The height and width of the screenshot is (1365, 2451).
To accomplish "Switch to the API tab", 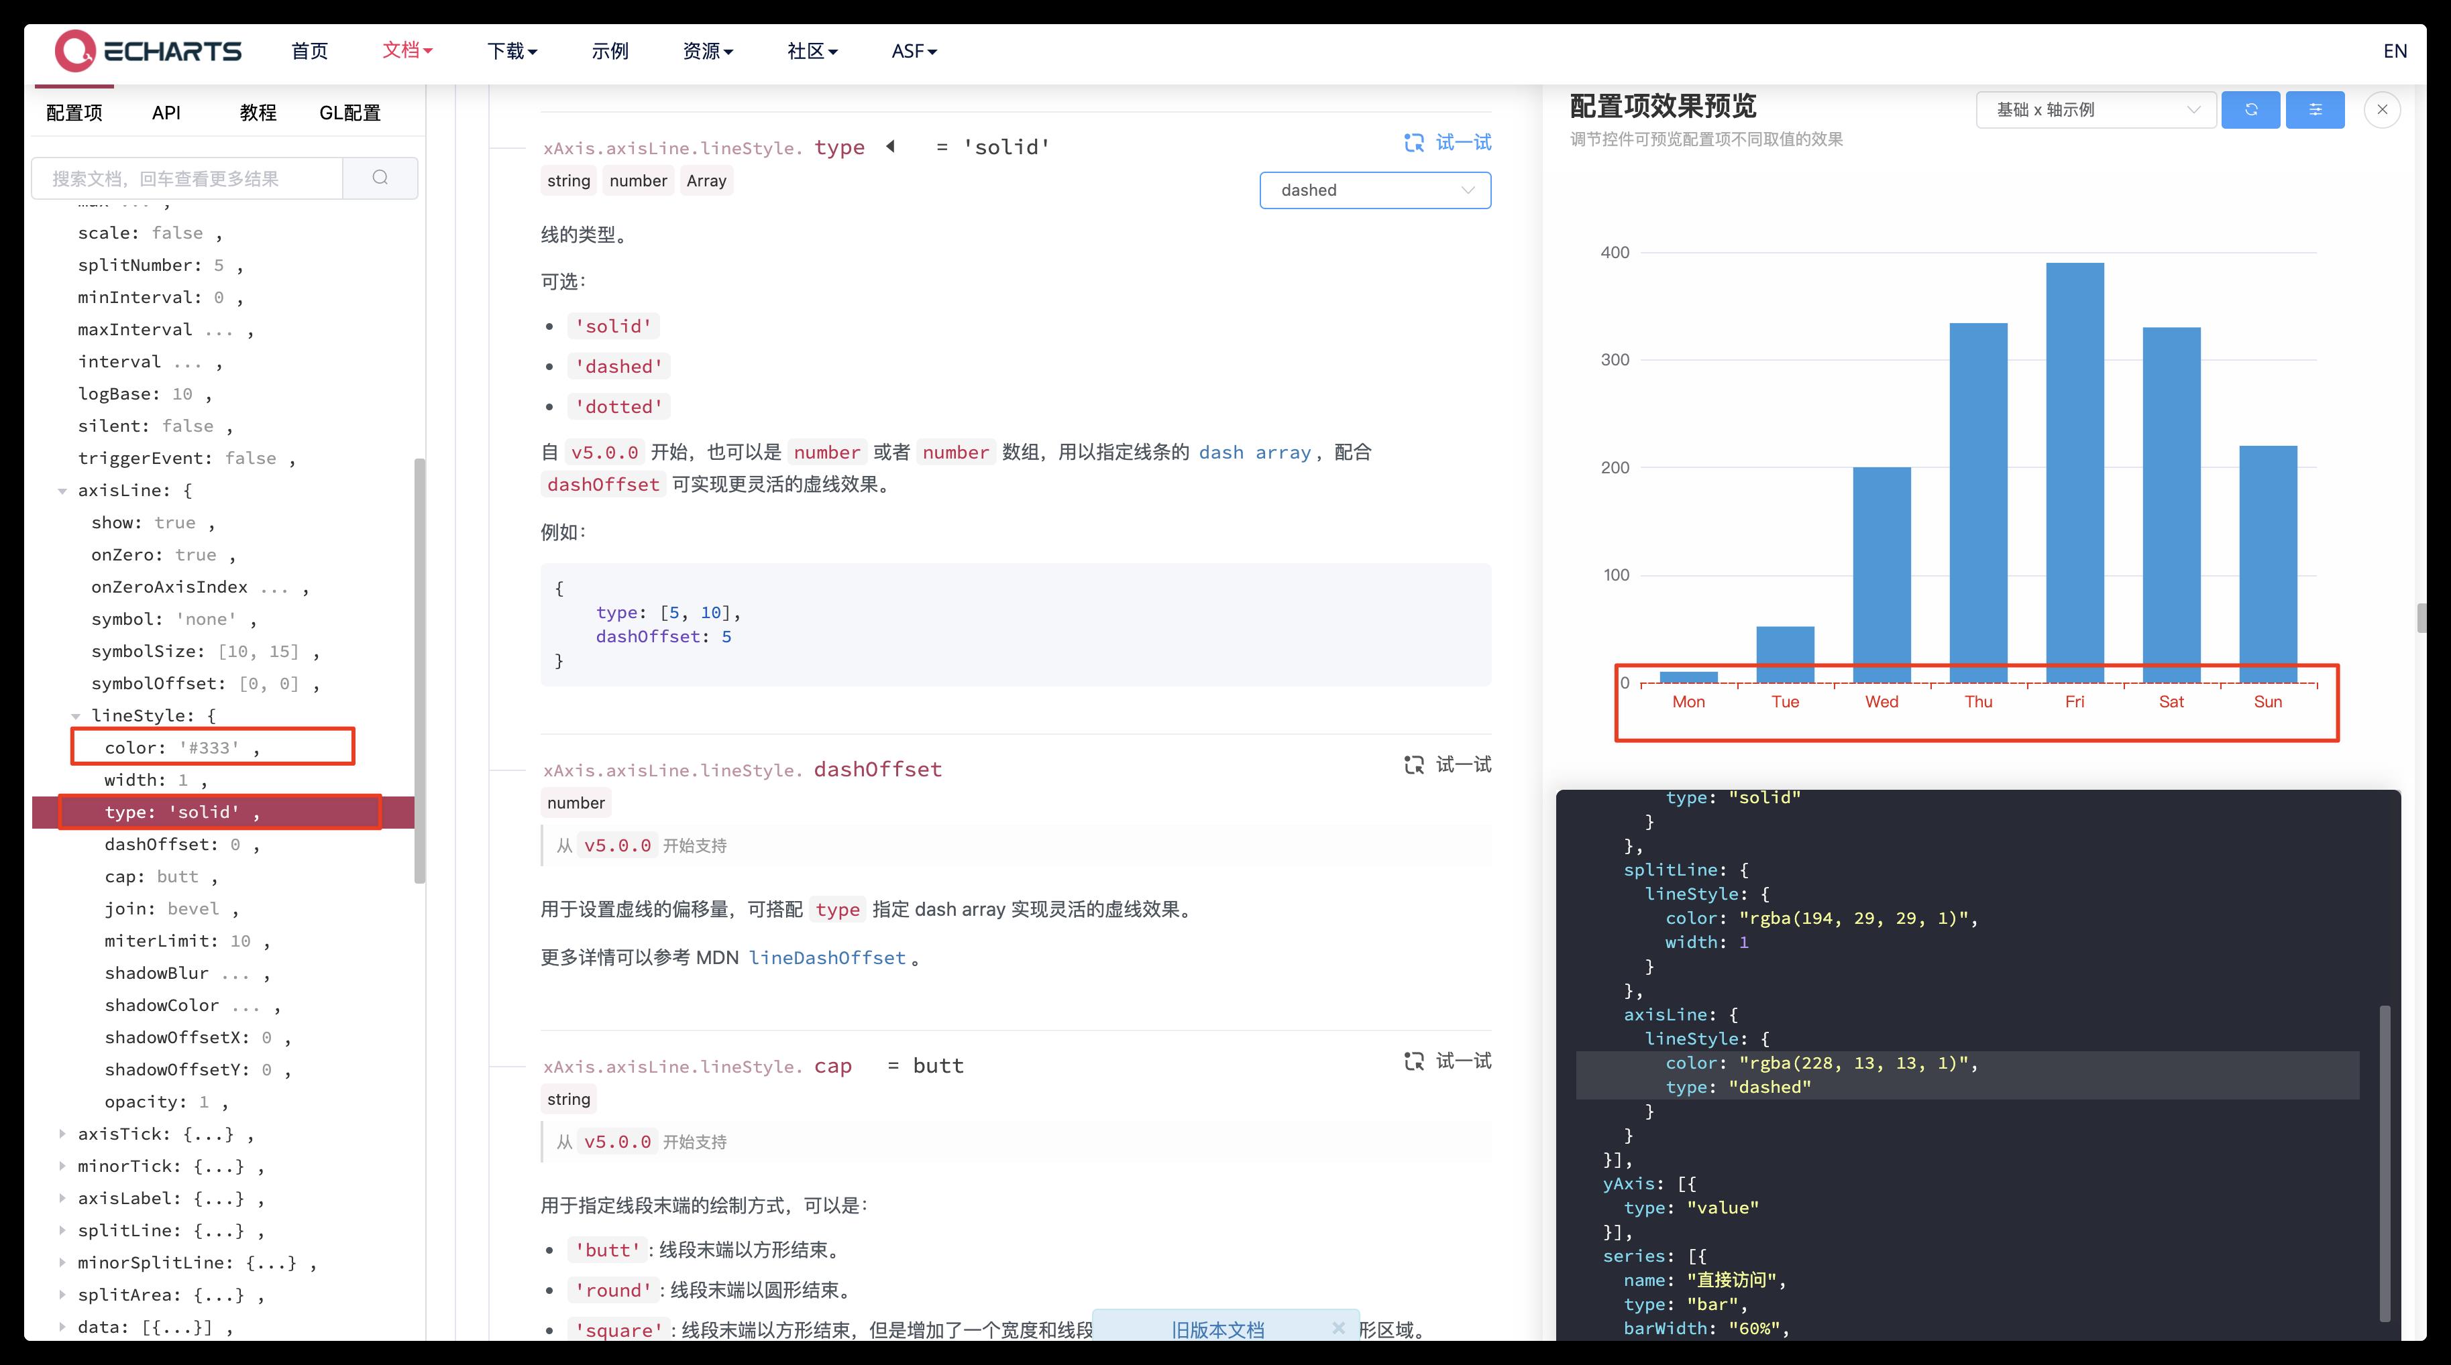I will tap(166, 112).
